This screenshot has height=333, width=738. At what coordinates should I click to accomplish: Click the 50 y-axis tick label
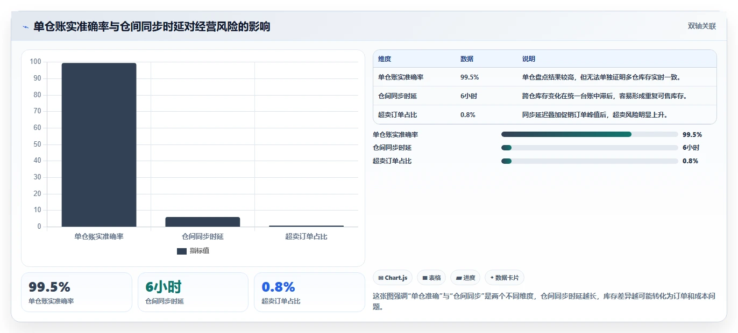[37, 144]
